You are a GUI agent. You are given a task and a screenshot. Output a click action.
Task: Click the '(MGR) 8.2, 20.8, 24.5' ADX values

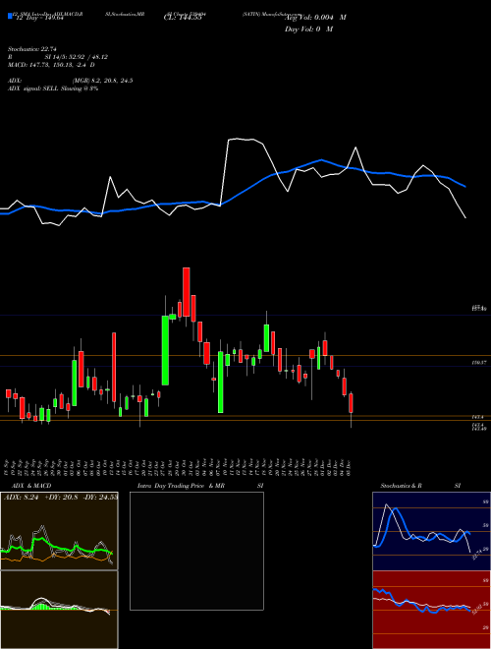[102, 81]
